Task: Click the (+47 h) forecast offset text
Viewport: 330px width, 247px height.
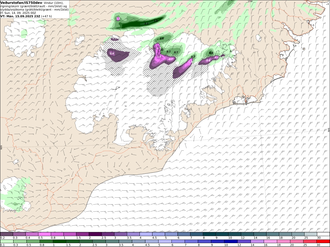Action: click(46, 16)
